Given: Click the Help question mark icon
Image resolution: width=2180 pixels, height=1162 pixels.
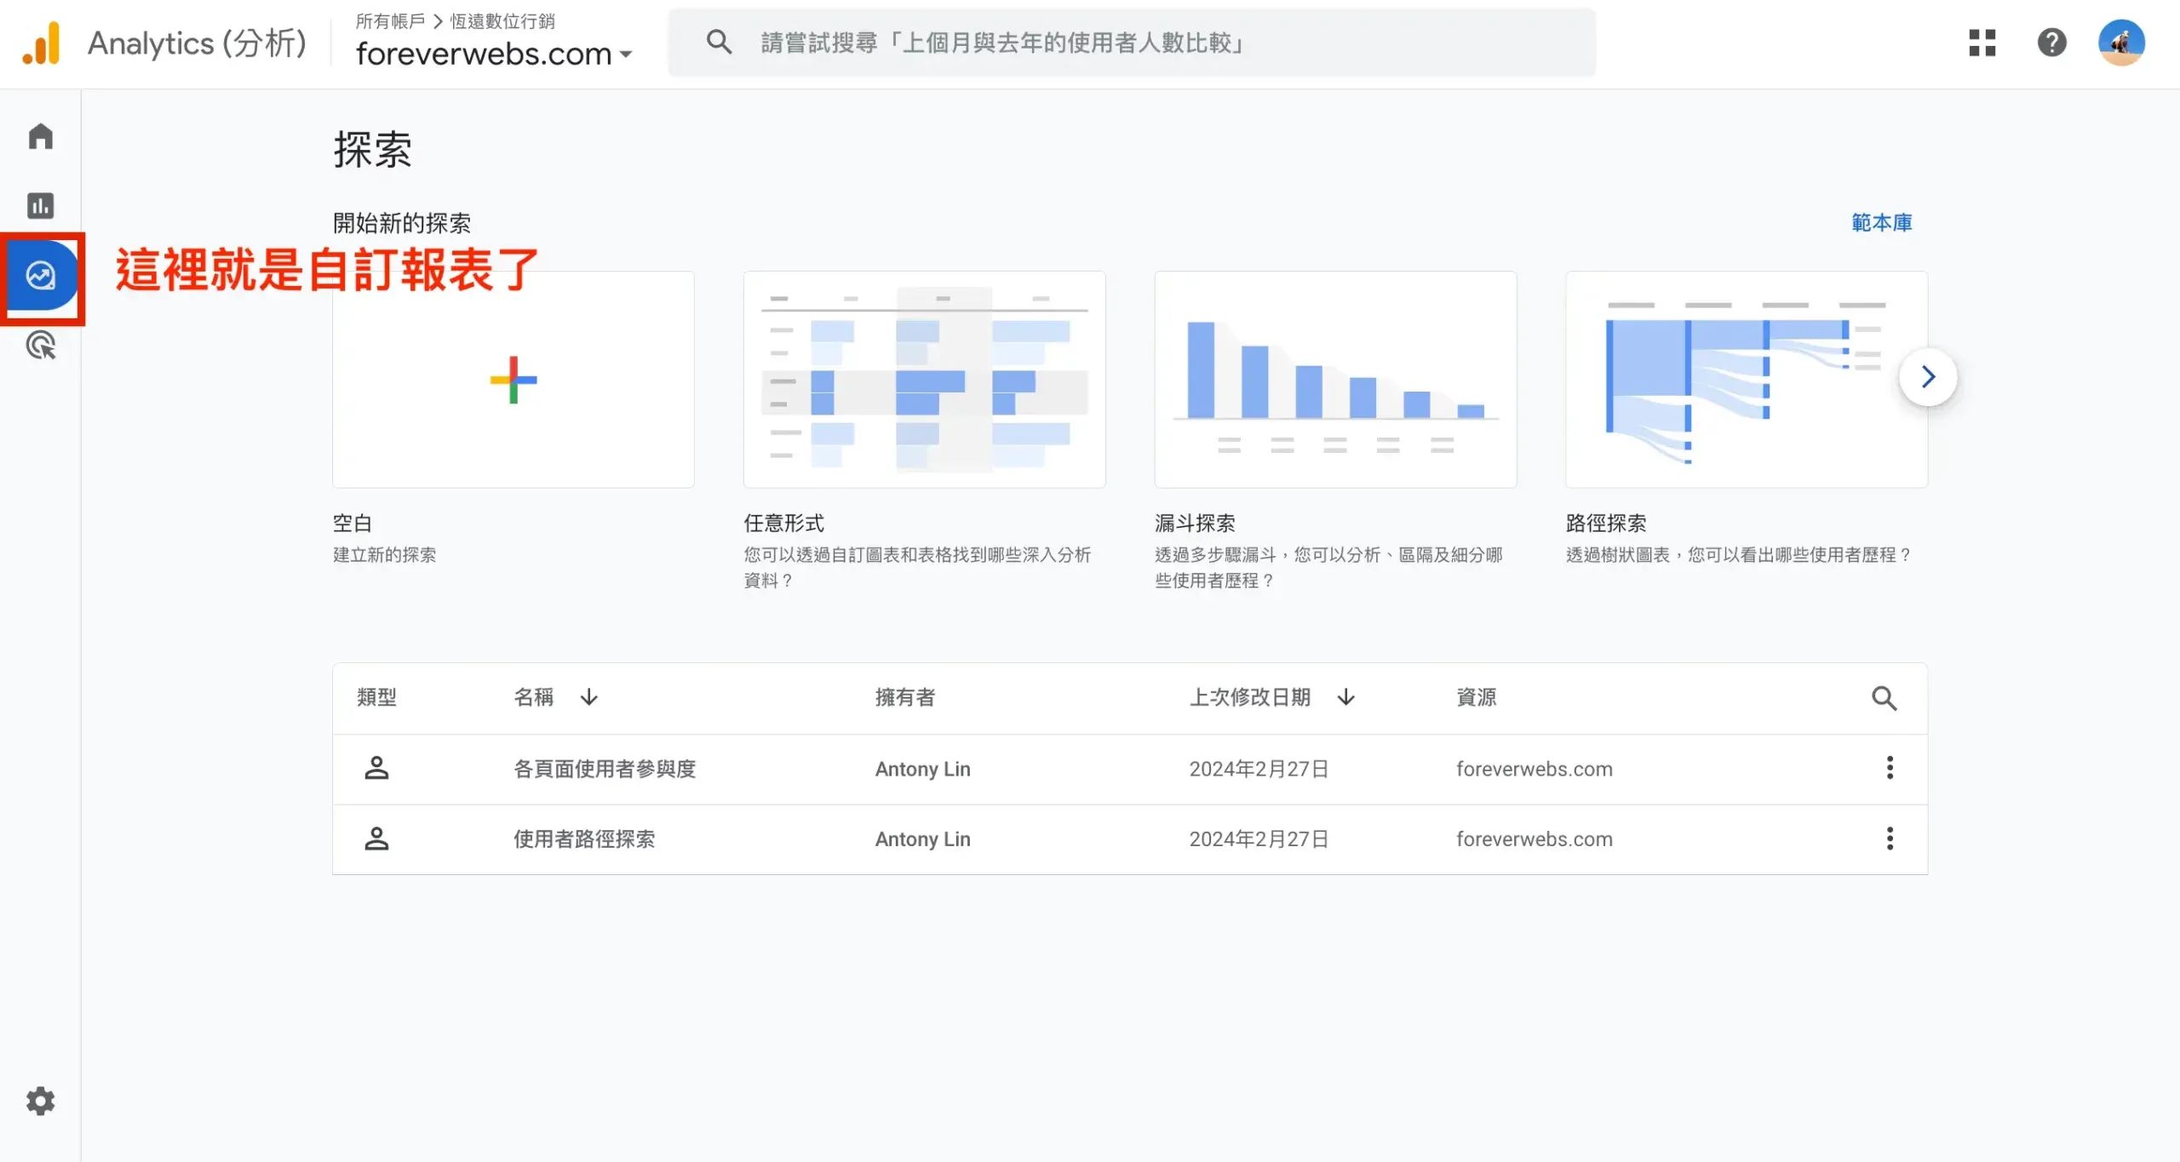Looking at the screenshot, I should [2051, 43].
